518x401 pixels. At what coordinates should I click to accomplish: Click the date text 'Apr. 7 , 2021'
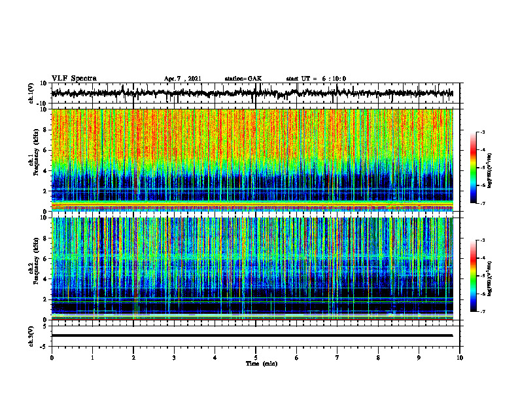pyautogui.click(x=182, y=79)
